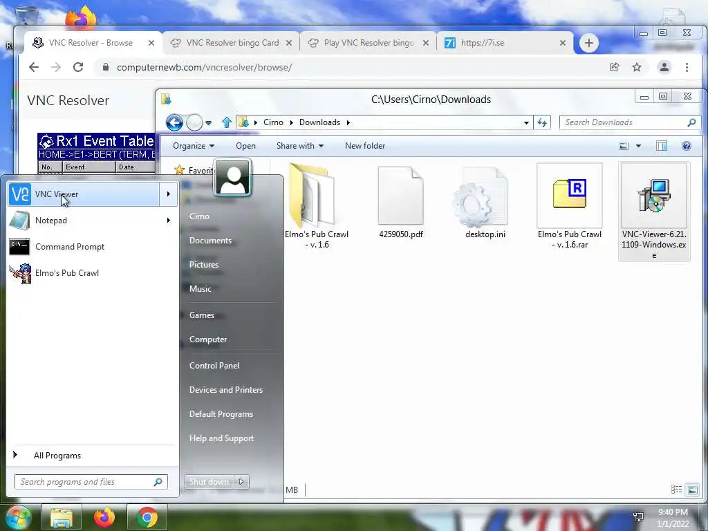
Task: Click Explorer Forward arrow button
Action: pyautogui.click(x=194, y=122)
